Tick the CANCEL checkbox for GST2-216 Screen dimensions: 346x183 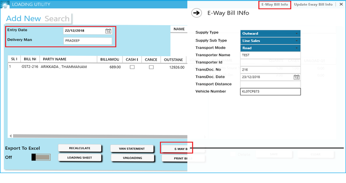[x=151, y=67]
